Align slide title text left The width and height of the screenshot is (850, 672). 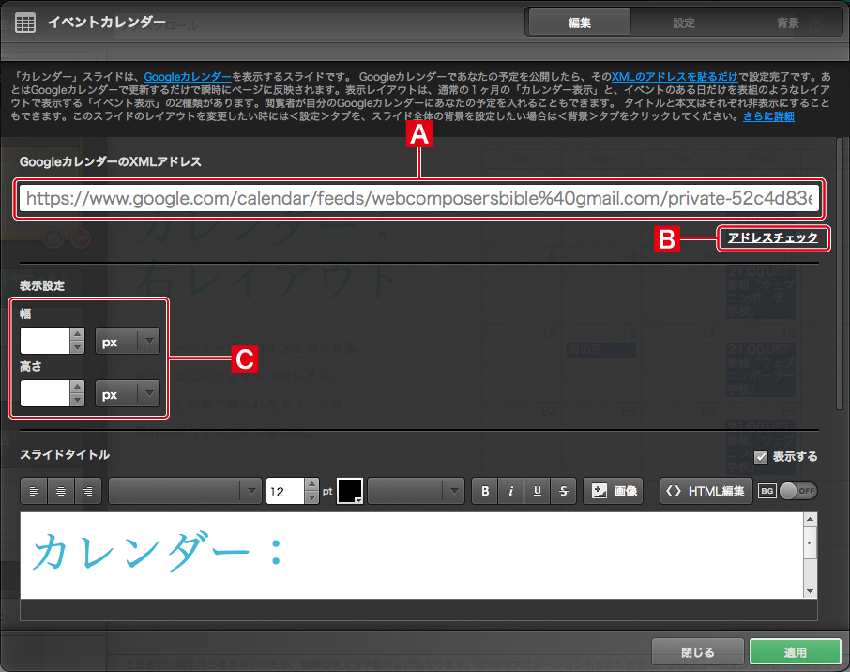[34, 492]
